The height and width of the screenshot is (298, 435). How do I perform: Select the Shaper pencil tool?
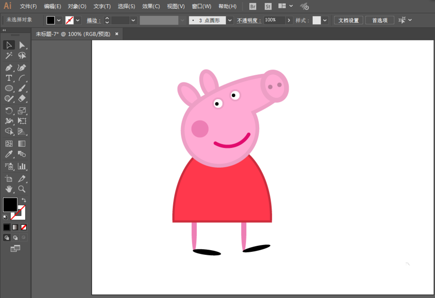click(9, 98)
